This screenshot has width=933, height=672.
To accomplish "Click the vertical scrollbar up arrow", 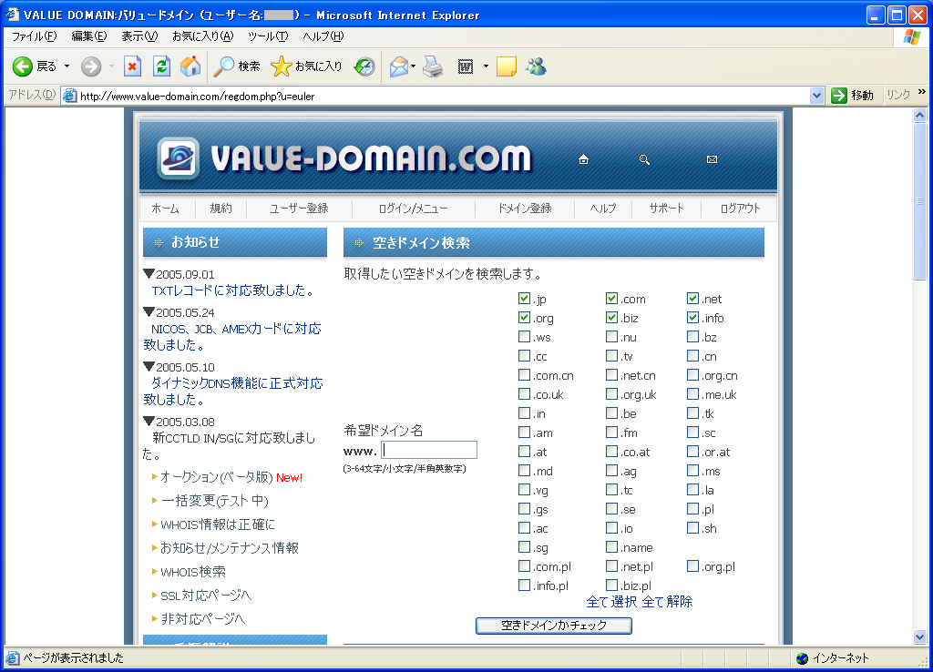I will 919,116.
